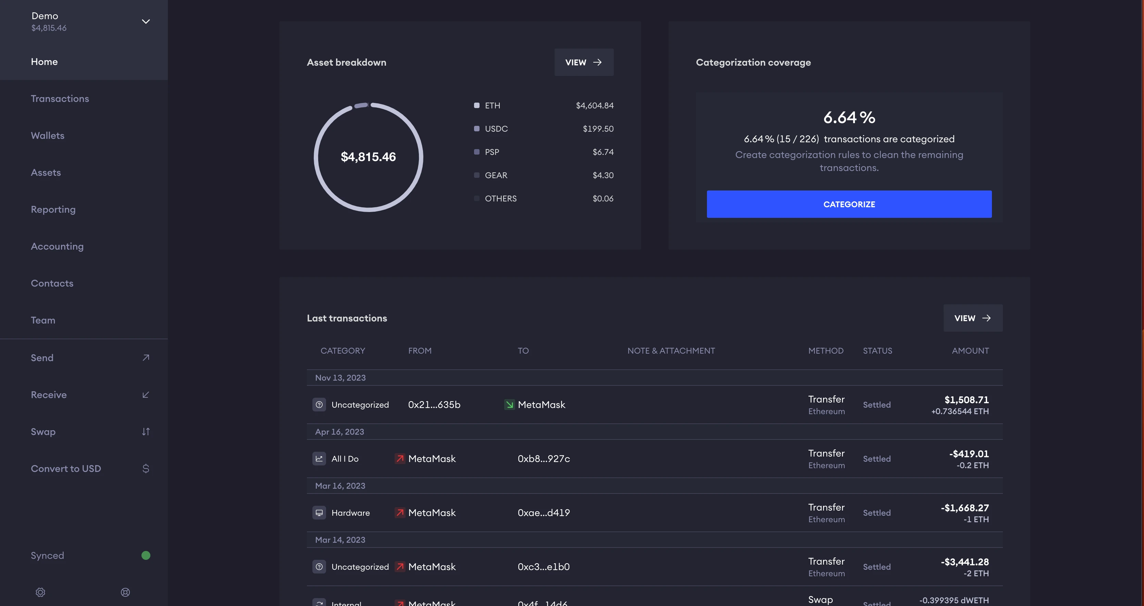Click the Swap arrows icon
The width and height of the screenshot is (1144, 606).
tap(146, 432)
